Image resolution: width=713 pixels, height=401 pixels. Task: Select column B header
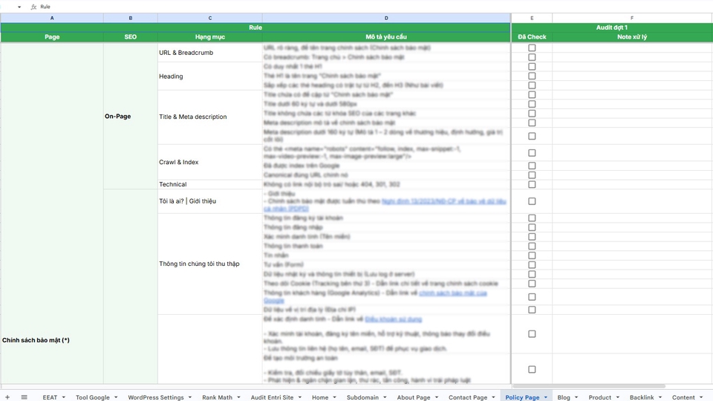coord(131,18)
